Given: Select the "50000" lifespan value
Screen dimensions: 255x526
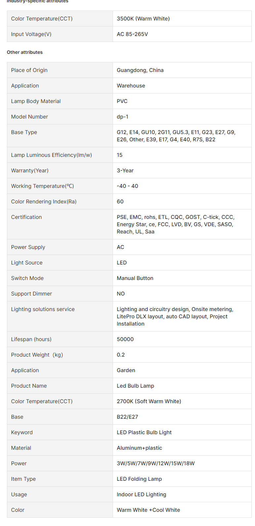Looking at the screenshot, I should [125, 339].
